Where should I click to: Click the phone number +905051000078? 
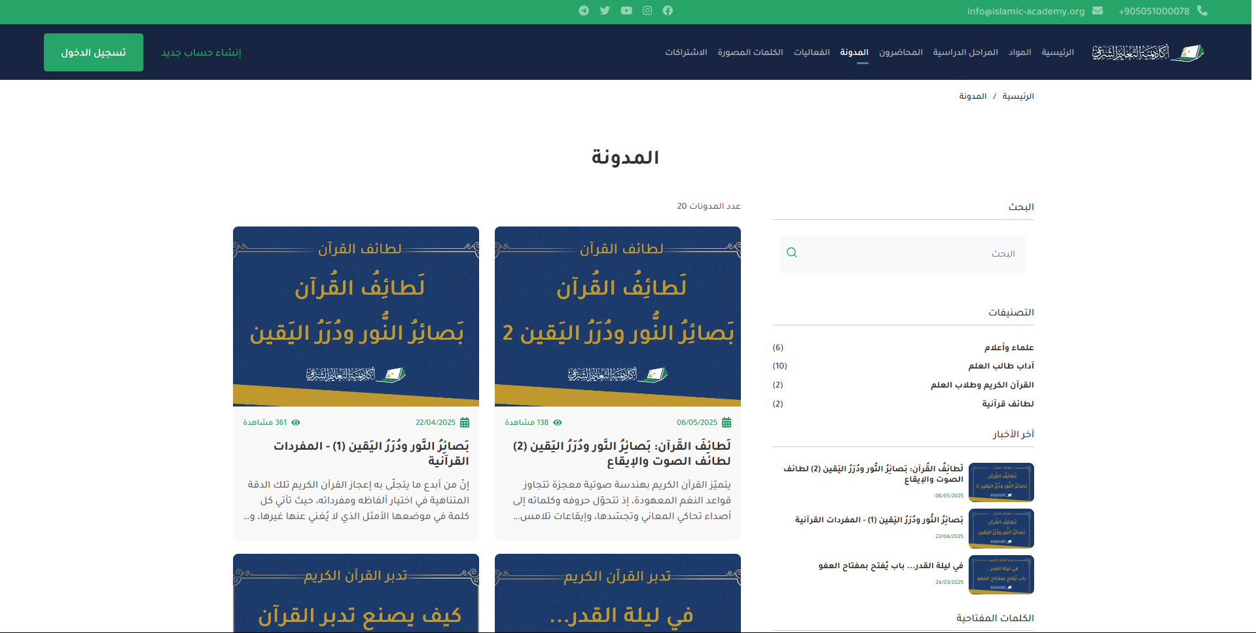point(1154,11)
